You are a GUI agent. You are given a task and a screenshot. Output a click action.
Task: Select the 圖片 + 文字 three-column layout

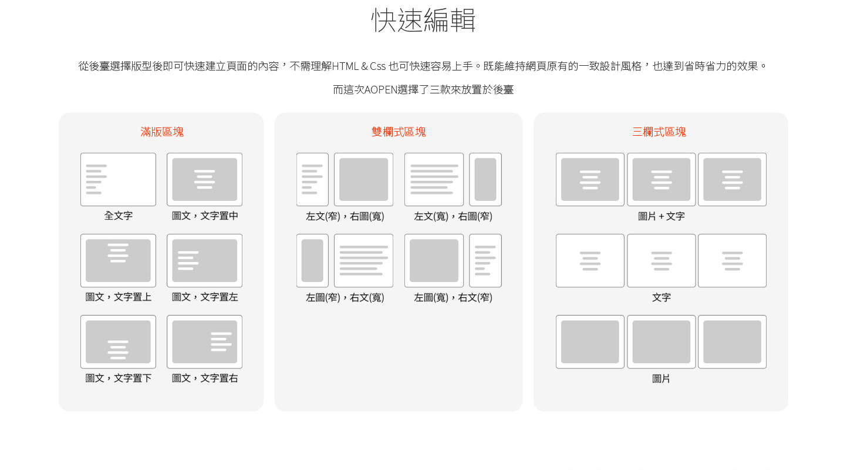point(661,179)
